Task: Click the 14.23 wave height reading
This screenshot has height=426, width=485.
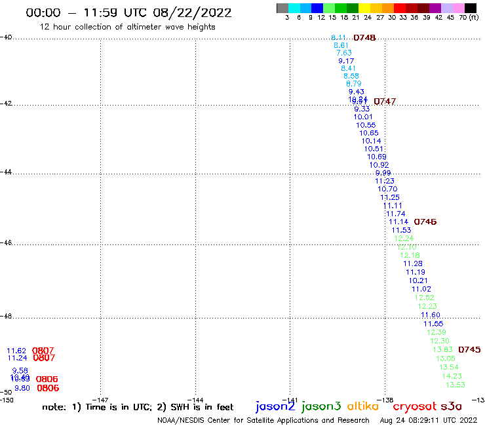Action: pyautogui.click(x=452, y=376)
